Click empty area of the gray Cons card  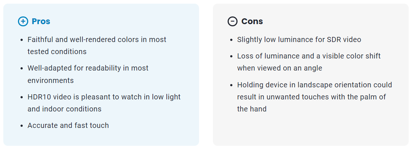pyautogui.click(x=310, y=130)
